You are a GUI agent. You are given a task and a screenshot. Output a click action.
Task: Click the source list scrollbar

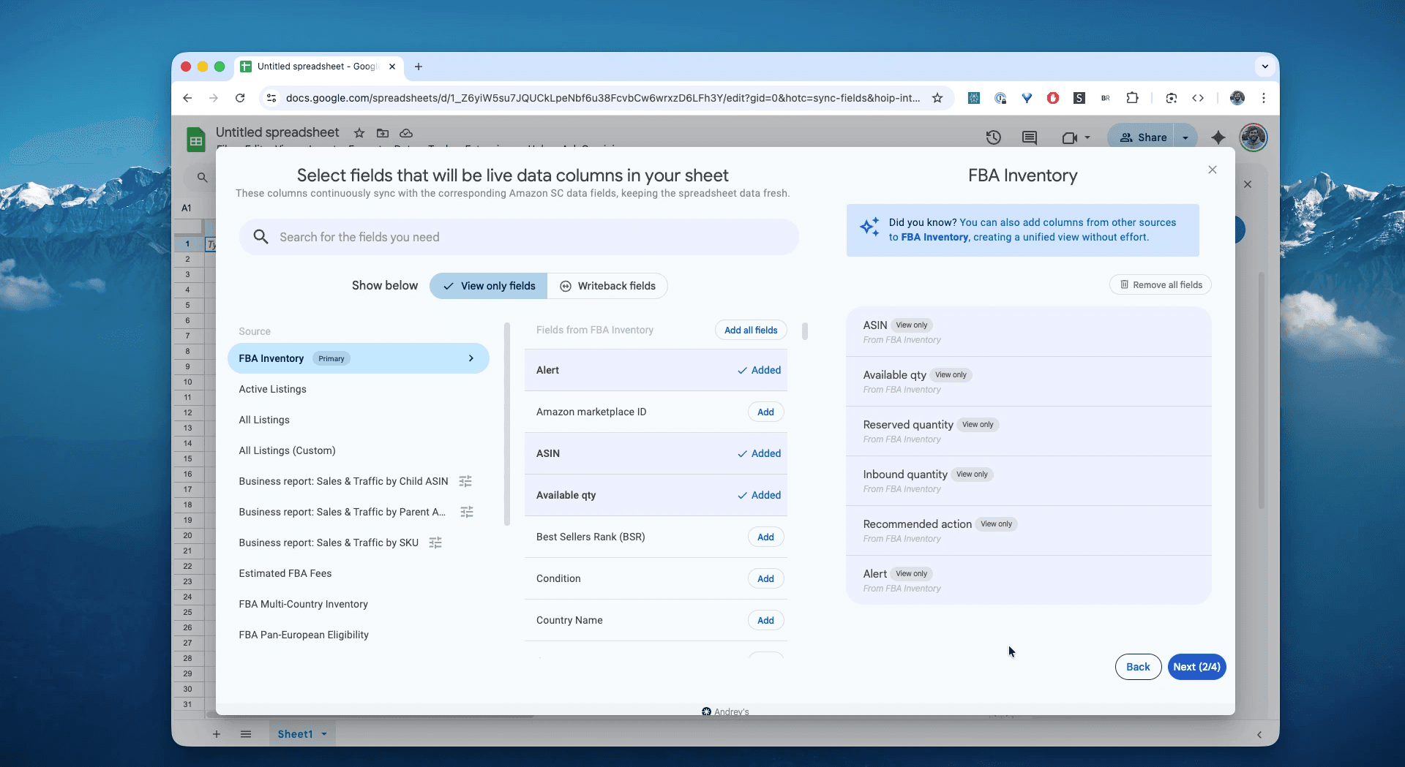coord(507,424)
